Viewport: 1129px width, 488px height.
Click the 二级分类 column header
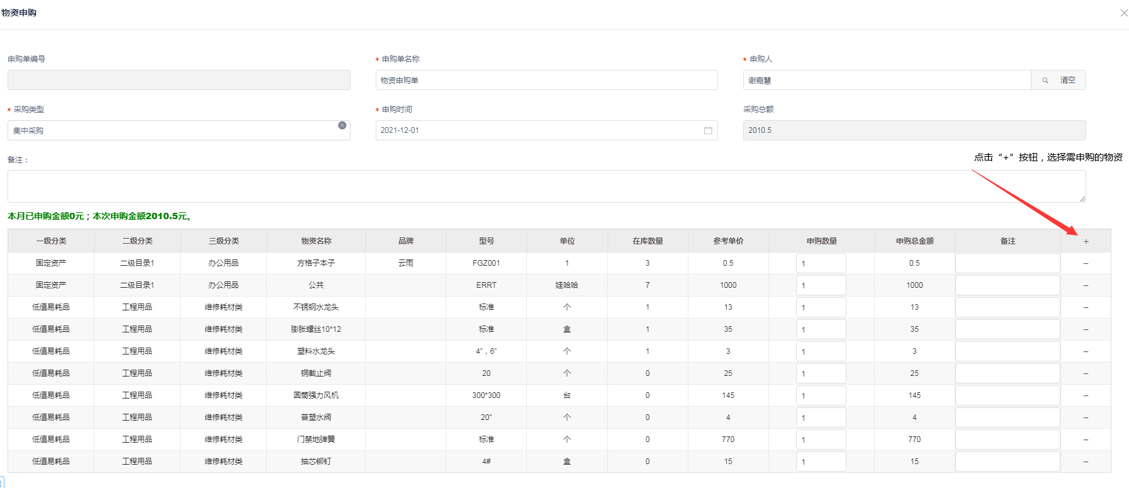pos(137,241)
